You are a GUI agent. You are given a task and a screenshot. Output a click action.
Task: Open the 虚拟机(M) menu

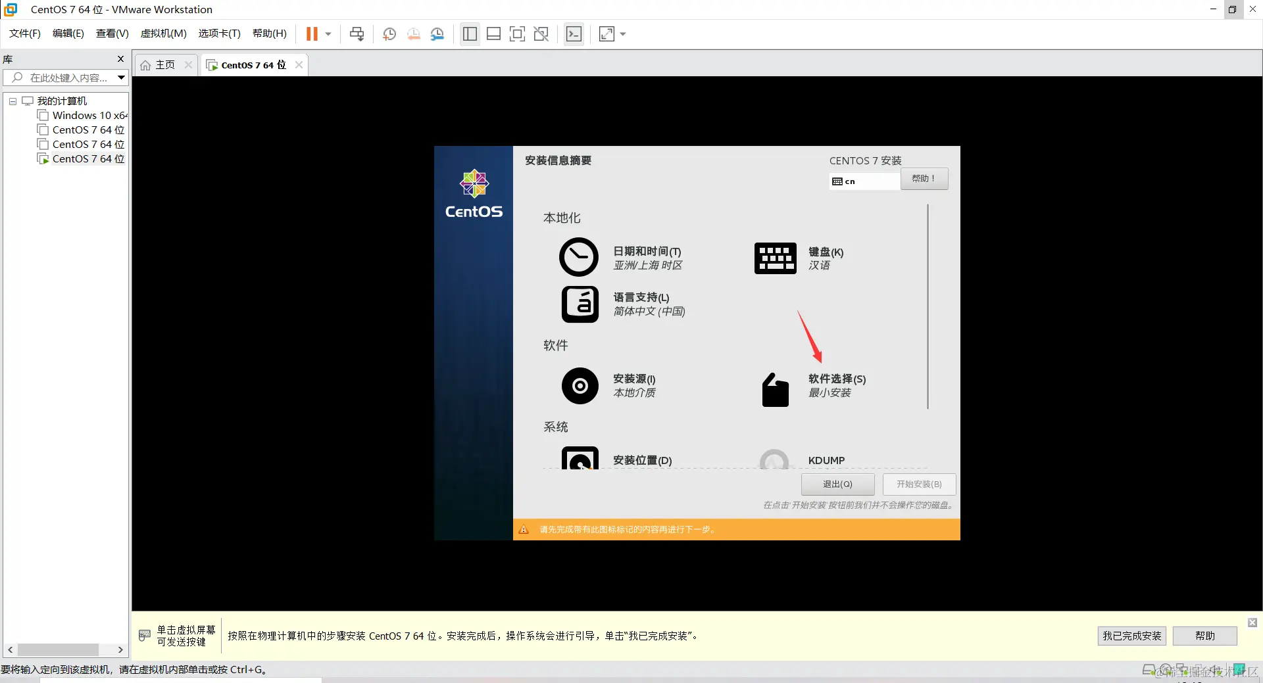click(x=164, y=34)
